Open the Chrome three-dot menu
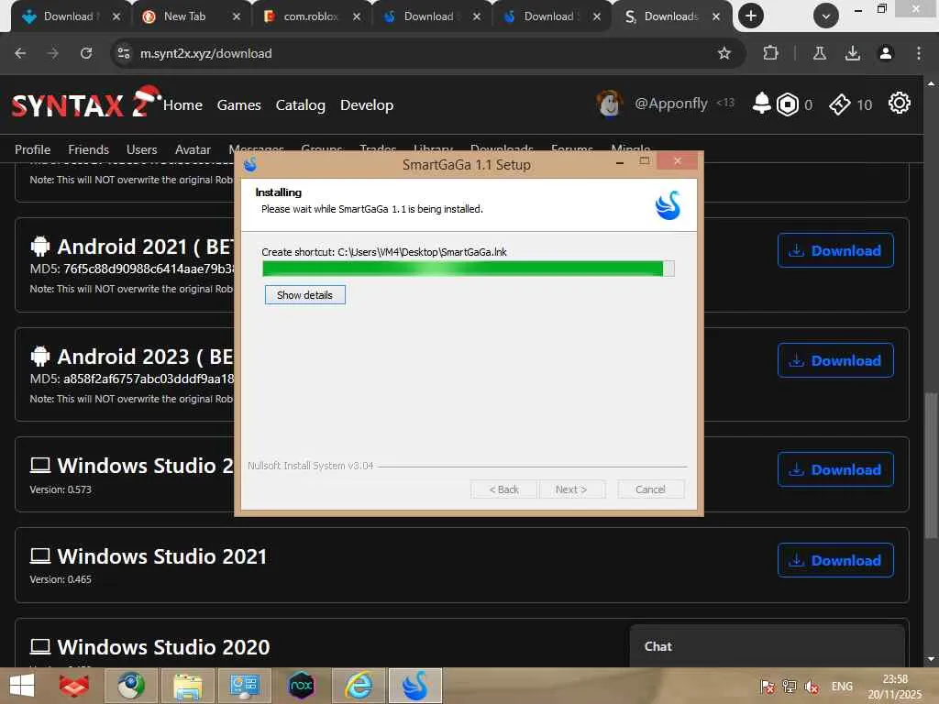This screenshot has height=704, width=939. pos(918,53)
